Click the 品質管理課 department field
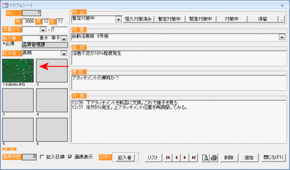 pyautogui.click(x=45, y=45)
